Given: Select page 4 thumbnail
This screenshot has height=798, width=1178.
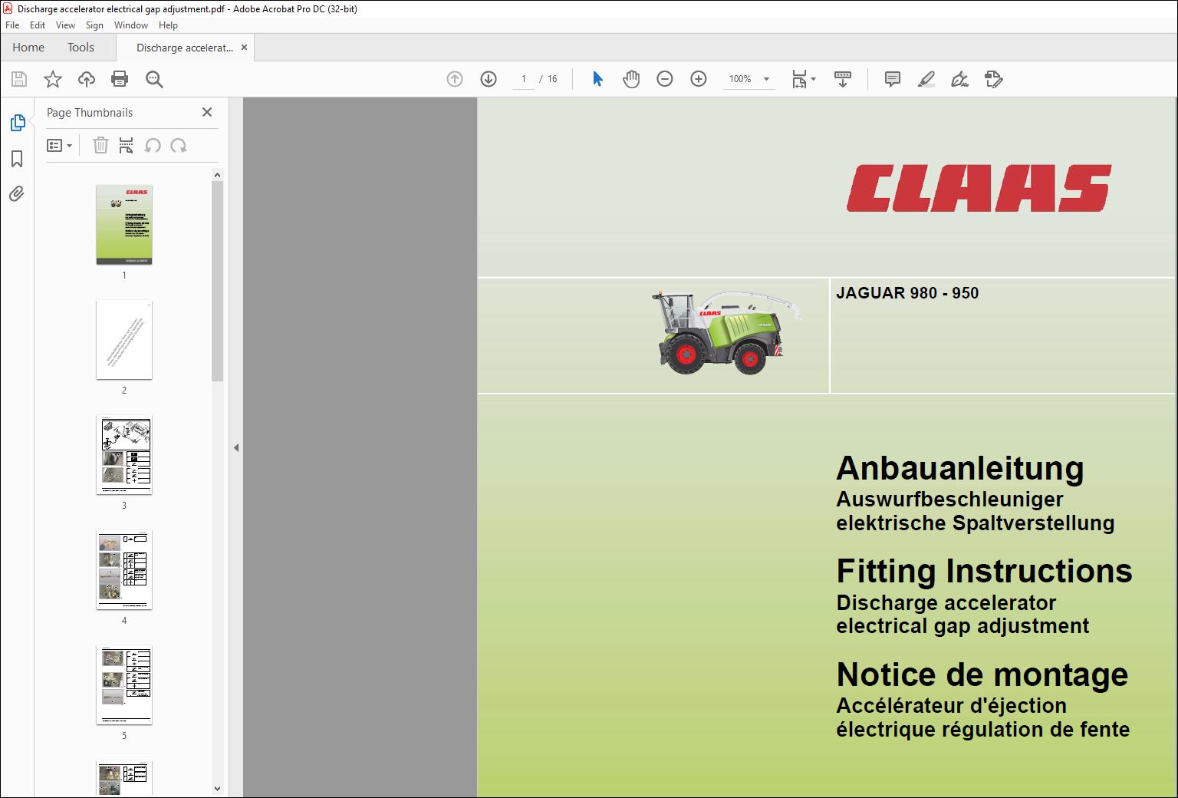Looking at the screenshot, I should click(x=124, y=570).
